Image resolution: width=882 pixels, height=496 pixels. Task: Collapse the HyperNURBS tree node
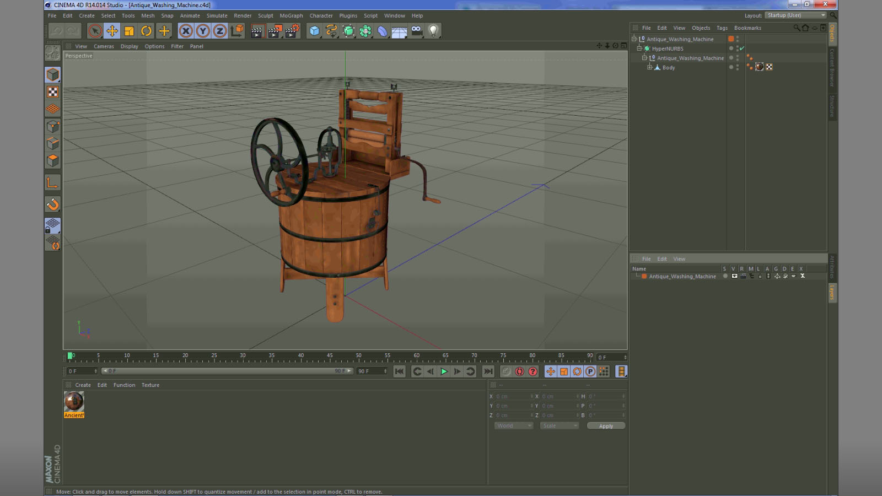coord(639,48)
